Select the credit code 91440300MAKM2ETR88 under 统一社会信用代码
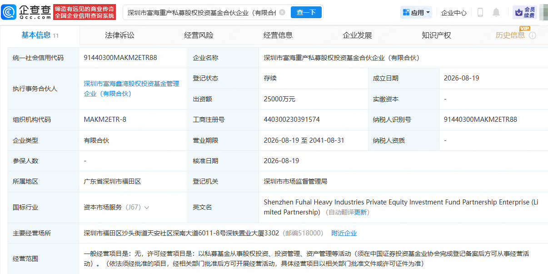Image resolution: width=548 pixels, height=274 pixels. (x=120, y=58)
